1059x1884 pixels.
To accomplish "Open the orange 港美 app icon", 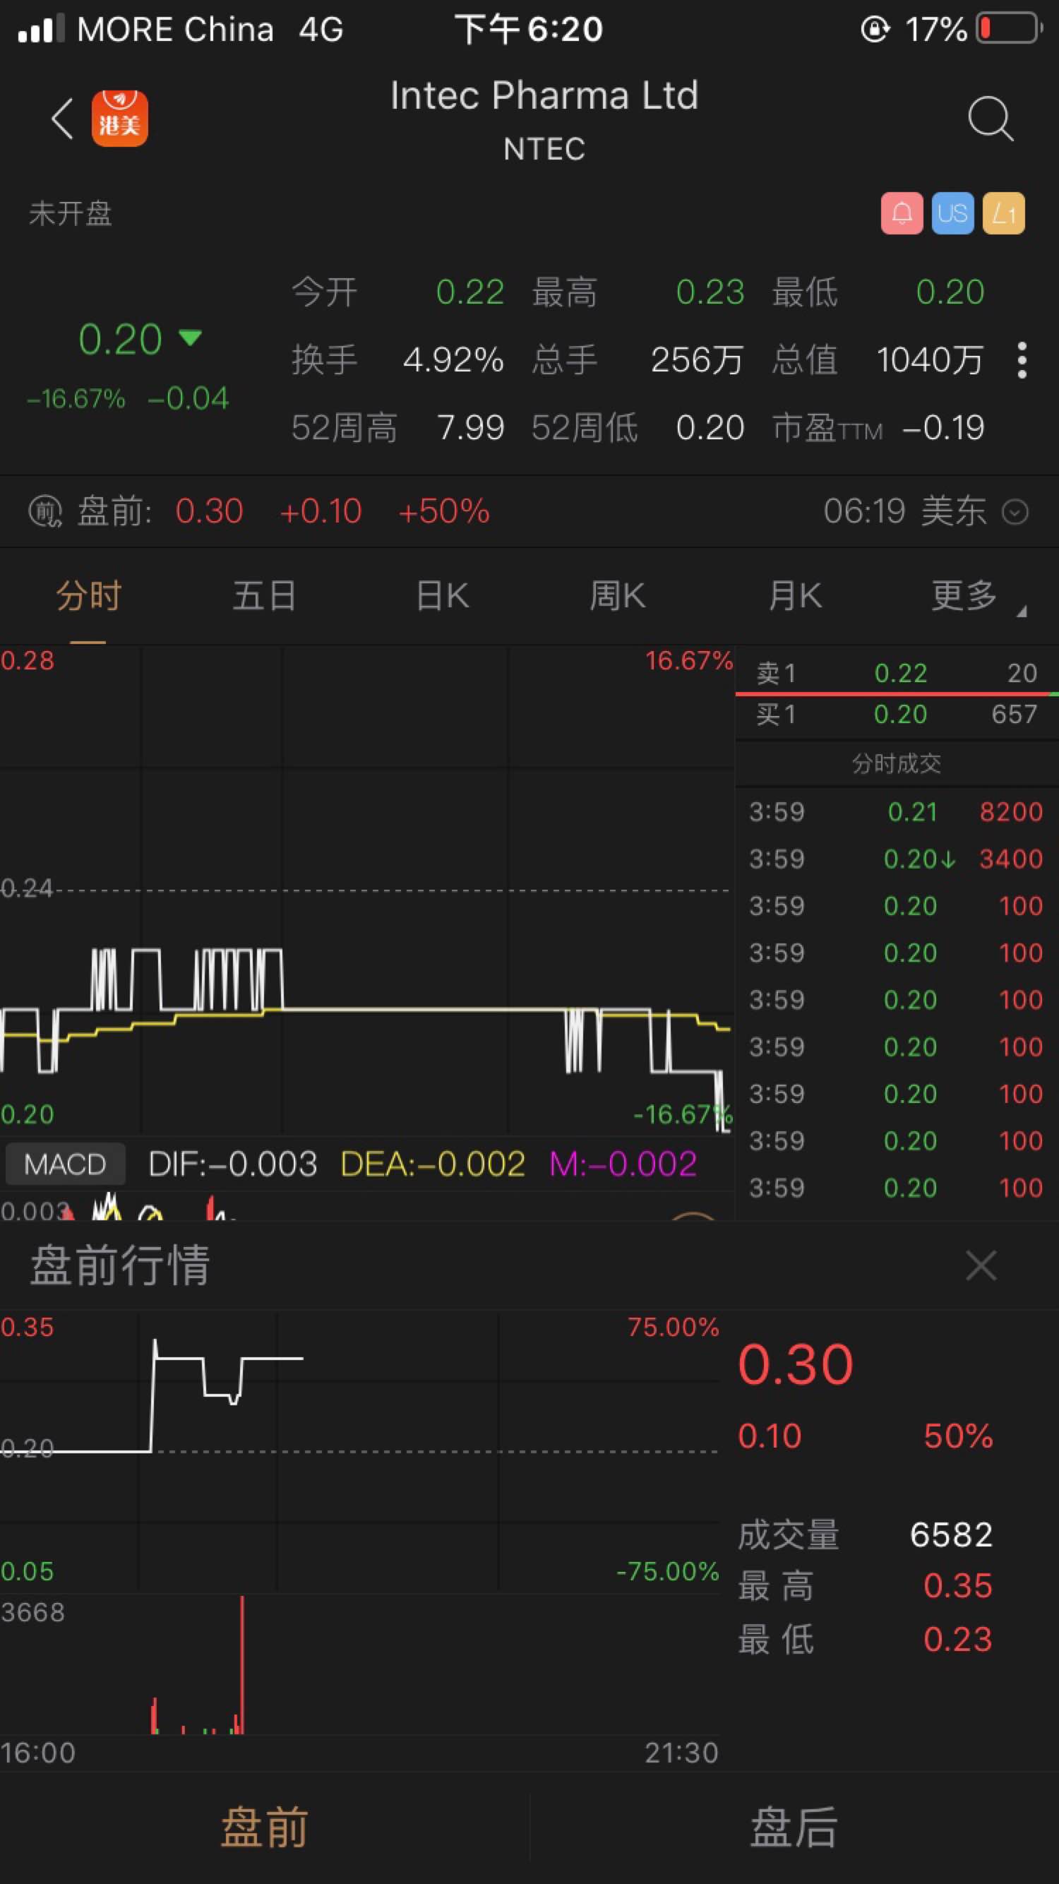I will coord(119,119).
